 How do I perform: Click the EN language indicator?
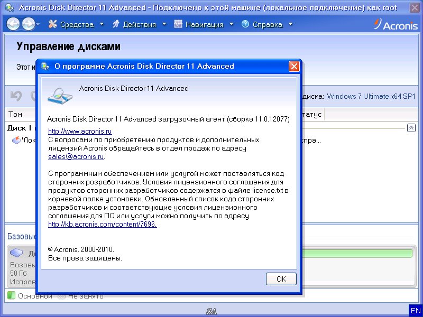416,310
